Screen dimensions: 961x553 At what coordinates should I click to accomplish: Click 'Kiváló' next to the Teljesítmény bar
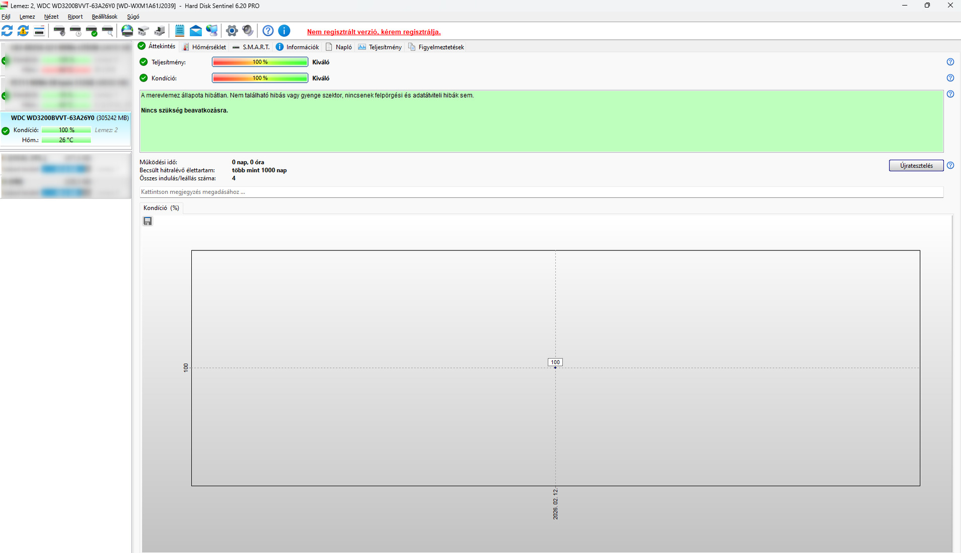[321, 62]
